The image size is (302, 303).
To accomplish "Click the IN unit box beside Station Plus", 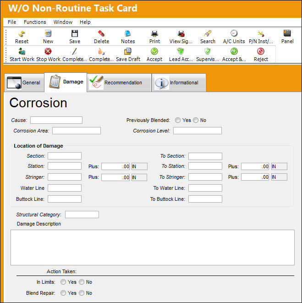I will point(139,166).
